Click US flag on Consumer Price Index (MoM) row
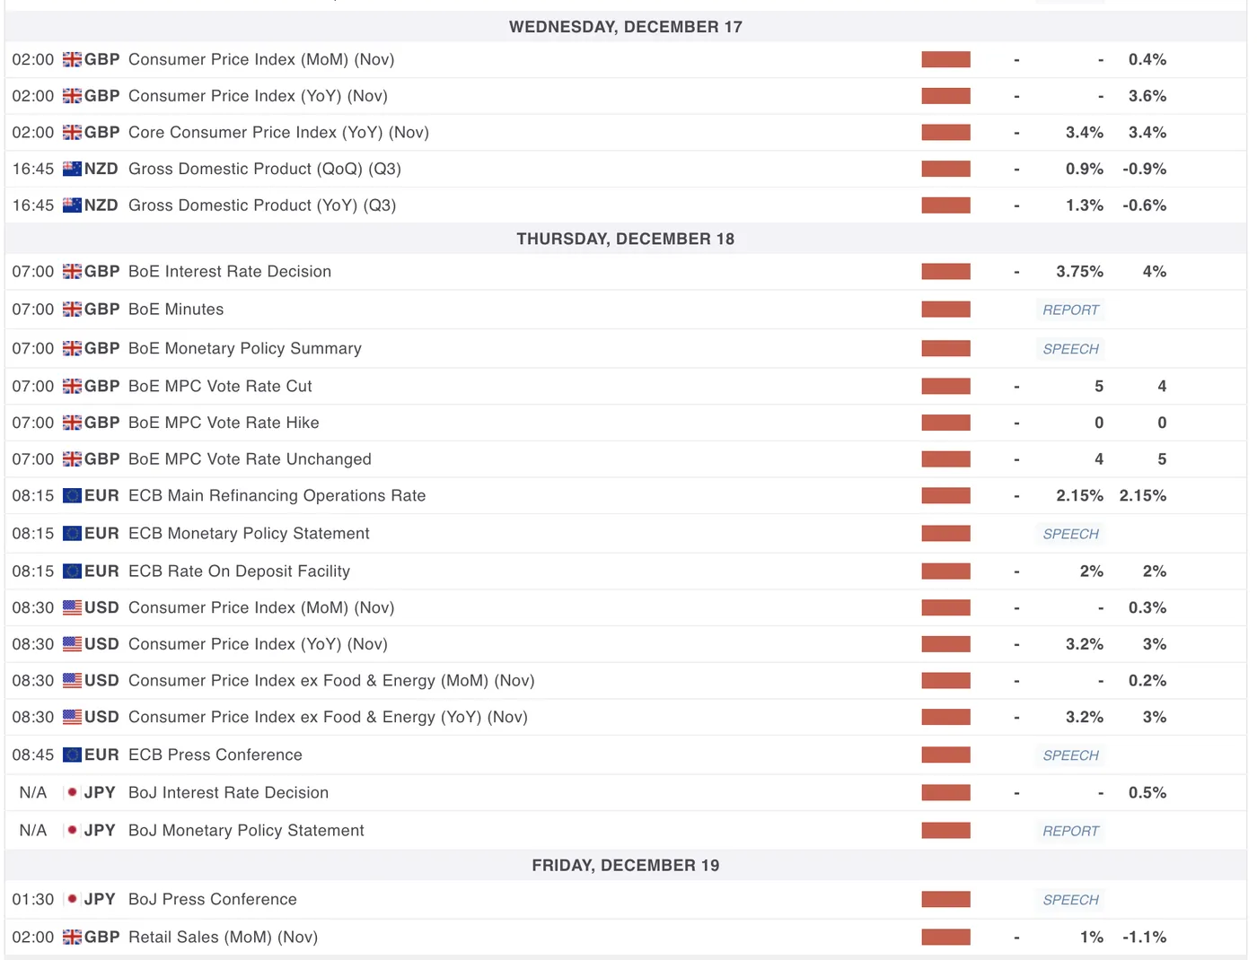Image resolution: width=1257 pixels, height=960 pixels. click(72, 607)
